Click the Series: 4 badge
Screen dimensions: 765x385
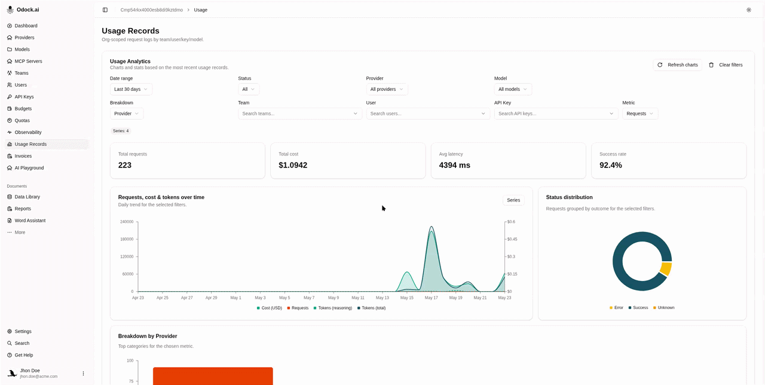121,131
